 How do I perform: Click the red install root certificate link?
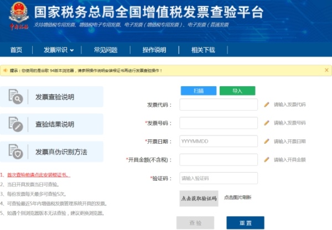pyautogui.click(x=39, y=175)
